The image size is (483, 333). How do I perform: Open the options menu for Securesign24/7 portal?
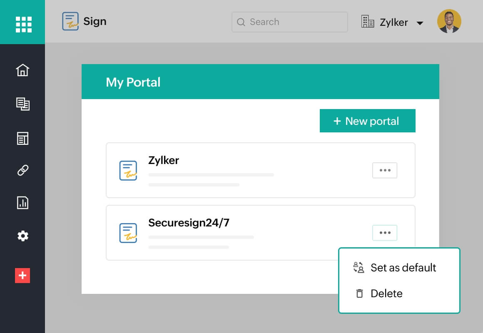(384, 233)
